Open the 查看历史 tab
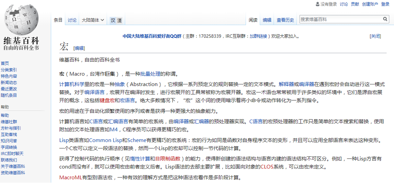Screen dimensions: 394x183 285,20
